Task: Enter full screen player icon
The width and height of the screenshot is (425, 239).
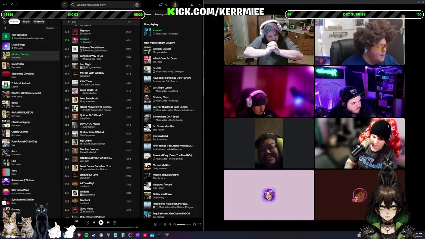Action: [200, 224]
